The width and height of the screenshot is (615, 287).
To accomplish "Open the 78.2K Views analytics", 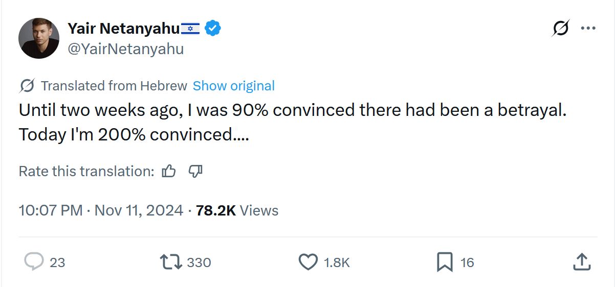I will [237, 210].
